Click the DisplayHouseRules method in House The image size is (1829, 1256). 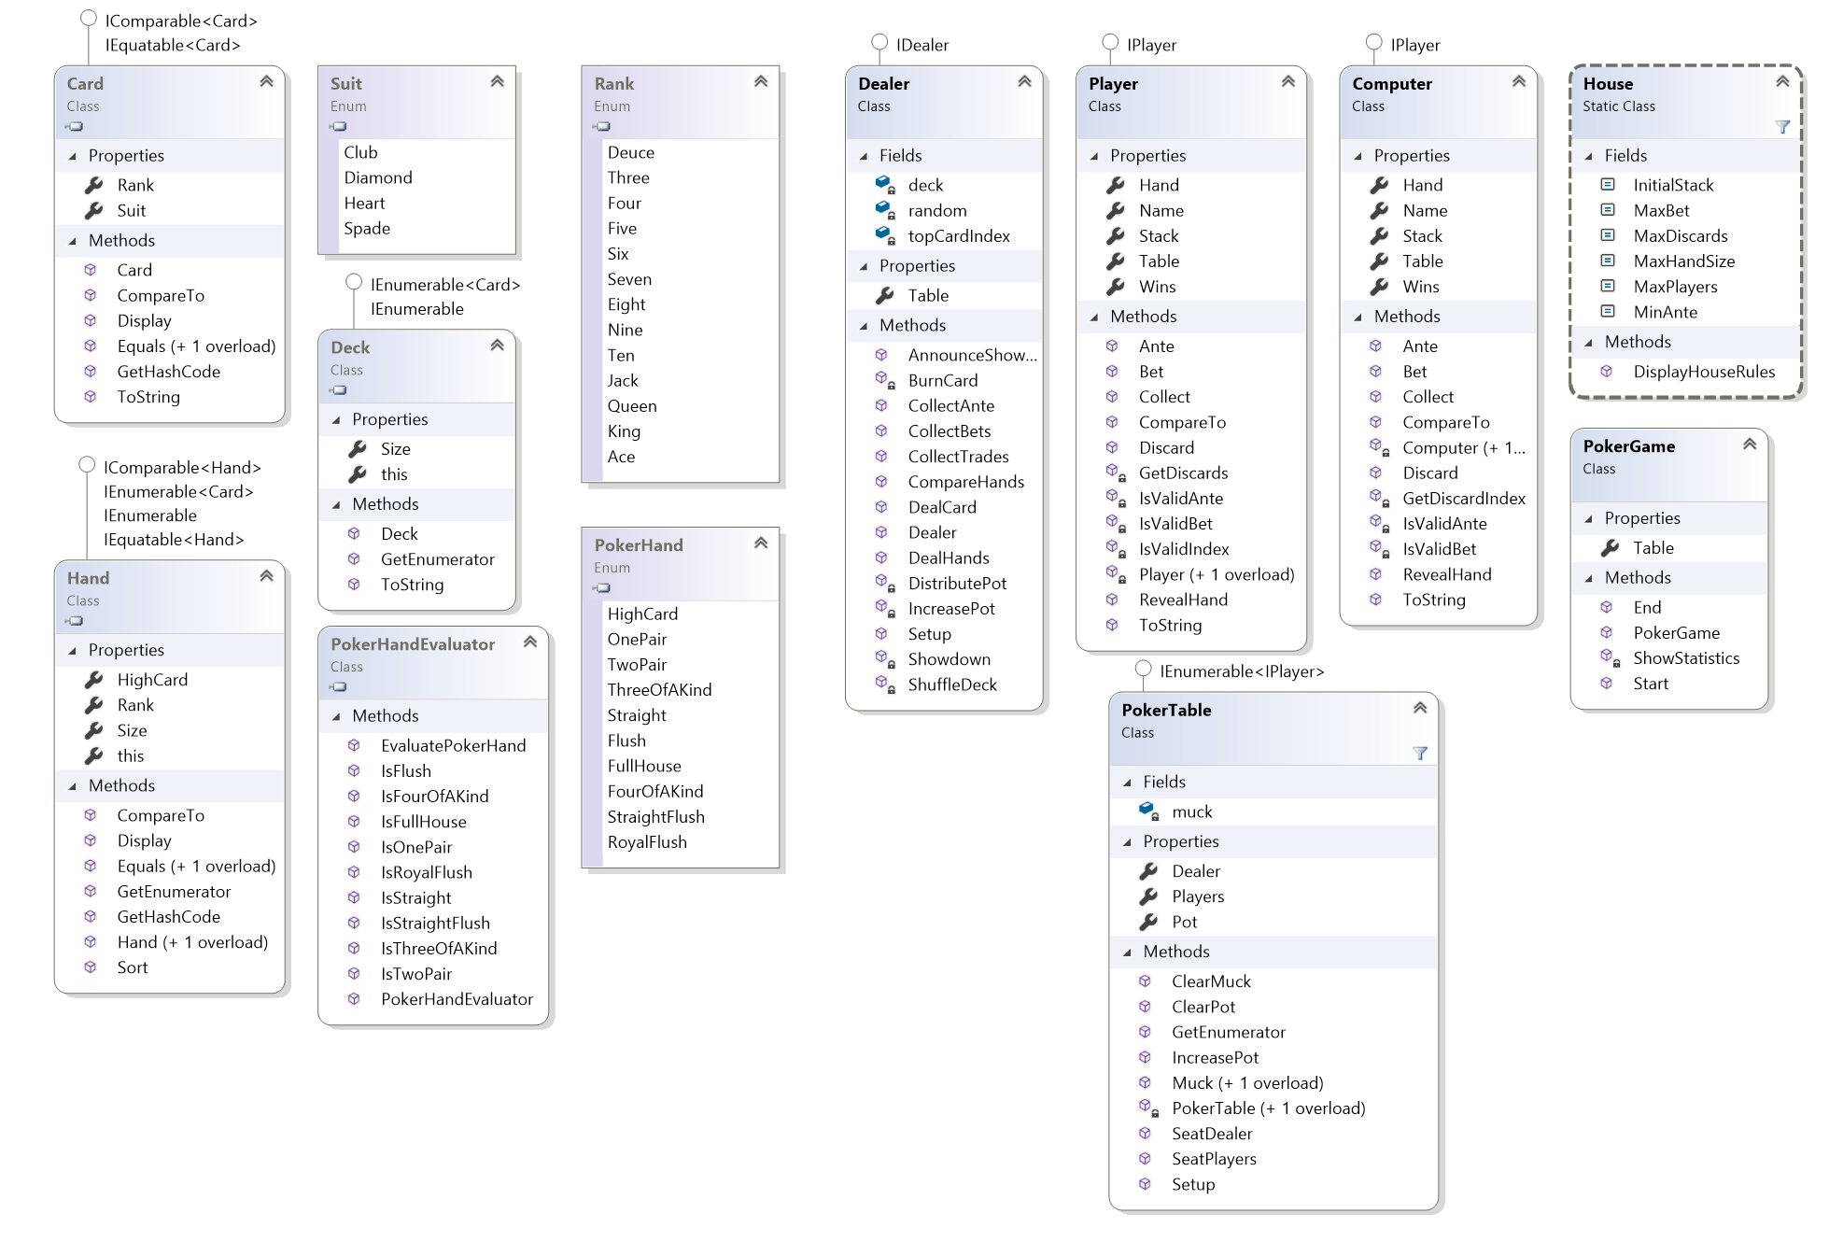pyautogui.click(x=1704, y=371)
